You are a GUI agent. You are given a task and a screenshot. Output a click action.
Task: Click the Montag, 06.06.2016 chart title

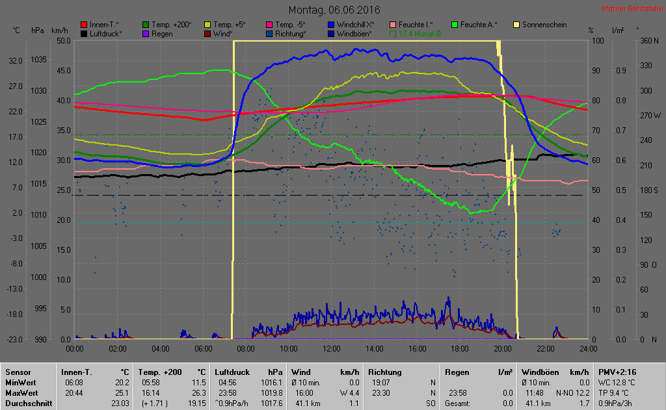pos(334,10)
